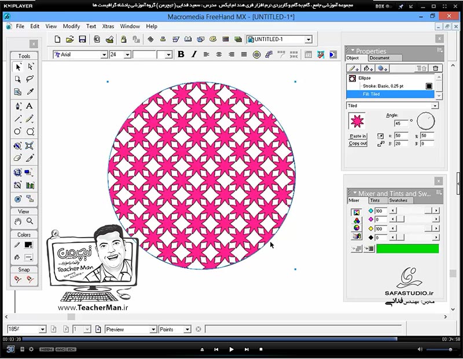
Task: Select the Line tool
Action: pos(18,119)
